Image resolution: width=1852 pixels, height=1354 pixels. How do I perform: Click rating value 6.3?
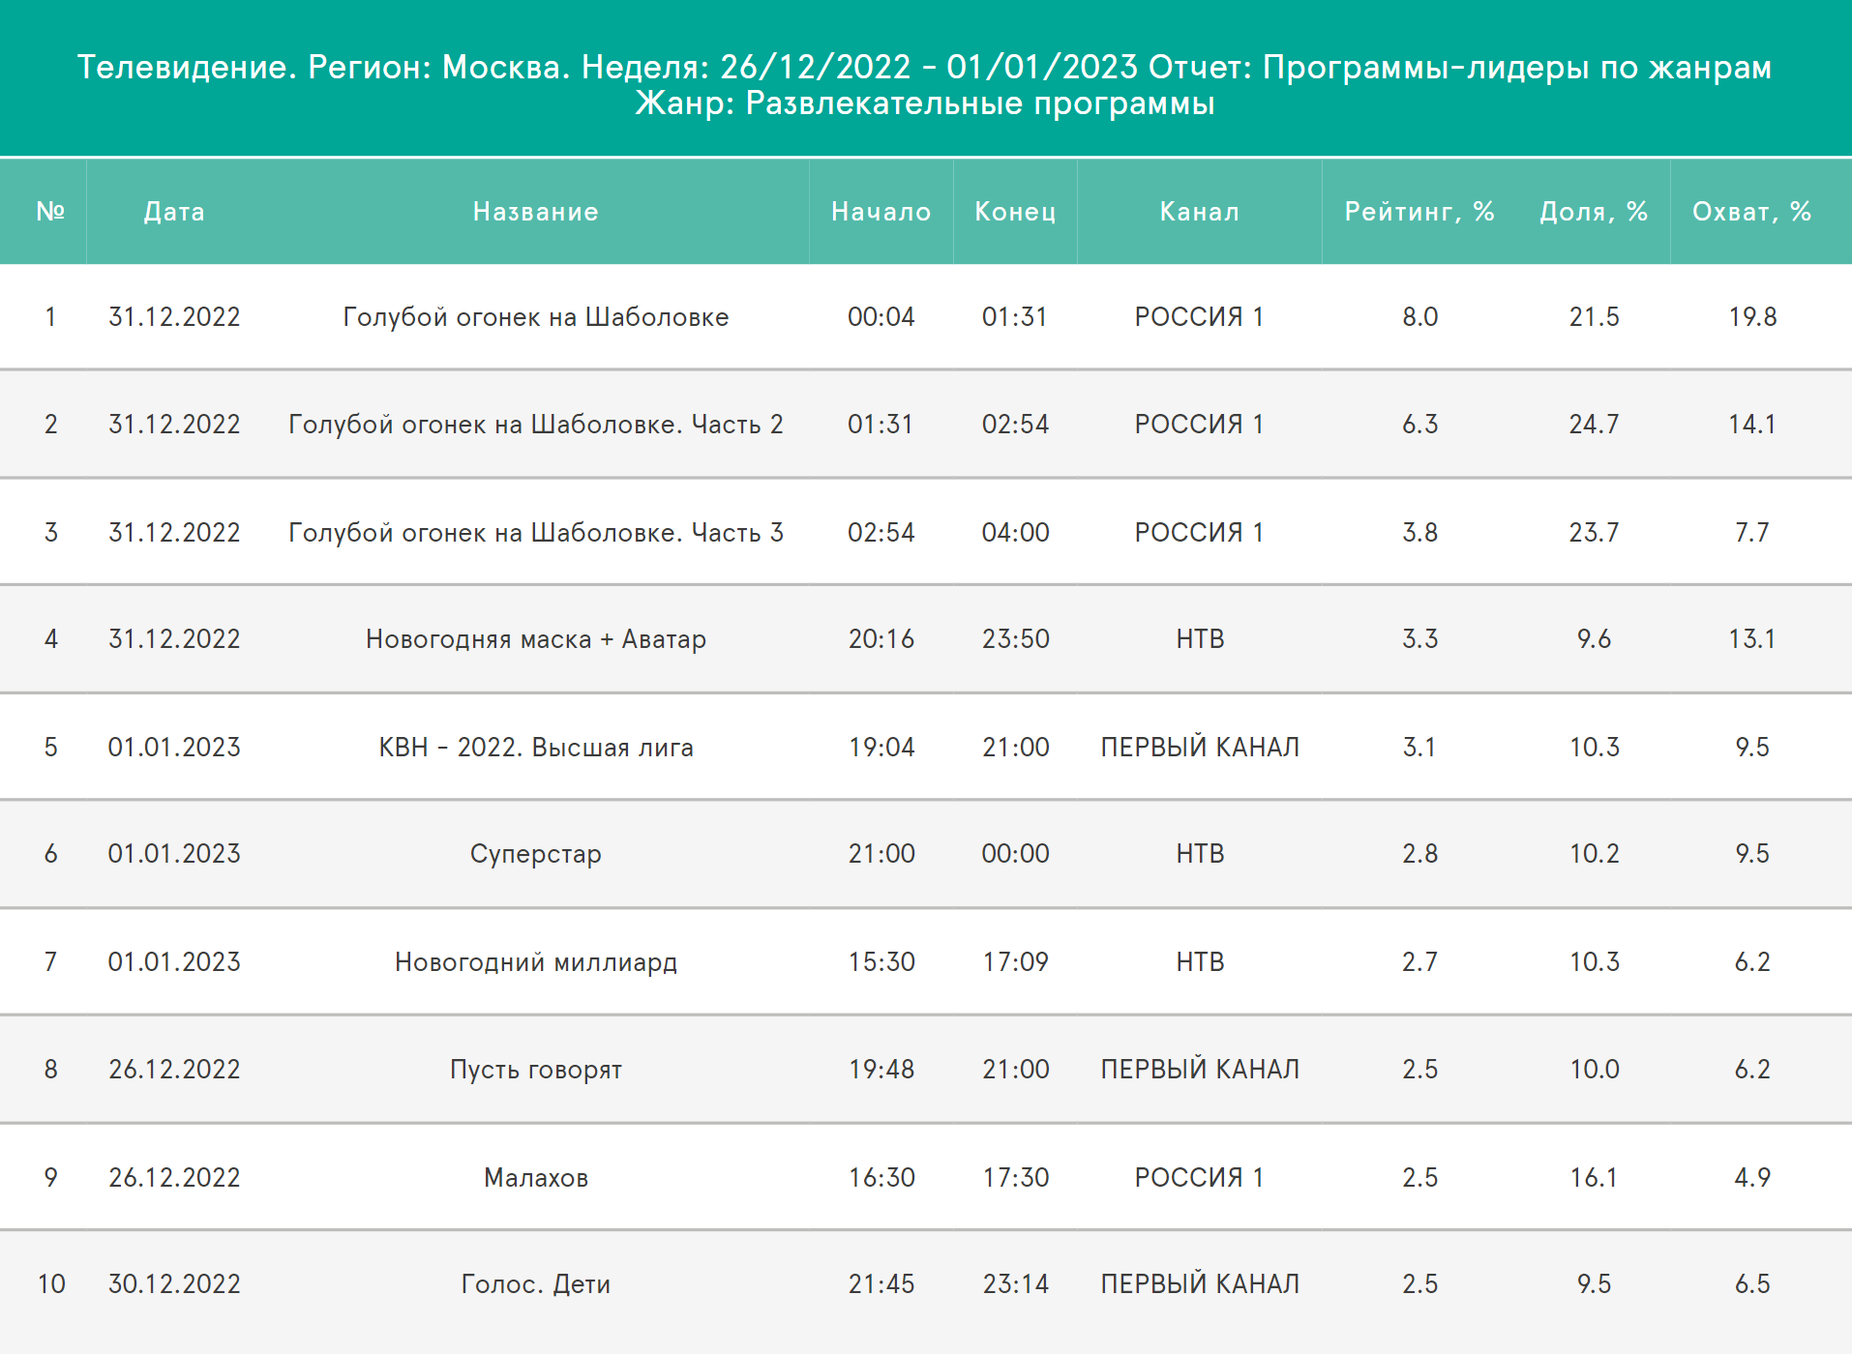click(1420, 425)
